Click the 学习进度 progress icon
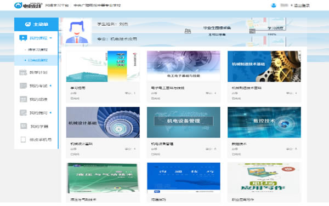329x206 pixels. tap(252, 31)
